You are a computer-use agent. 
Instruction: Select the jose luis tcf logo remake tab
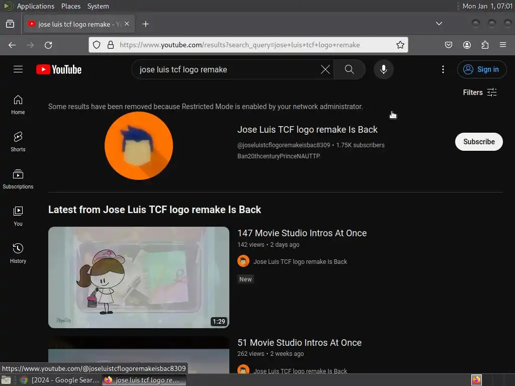[x=79, y=24]
